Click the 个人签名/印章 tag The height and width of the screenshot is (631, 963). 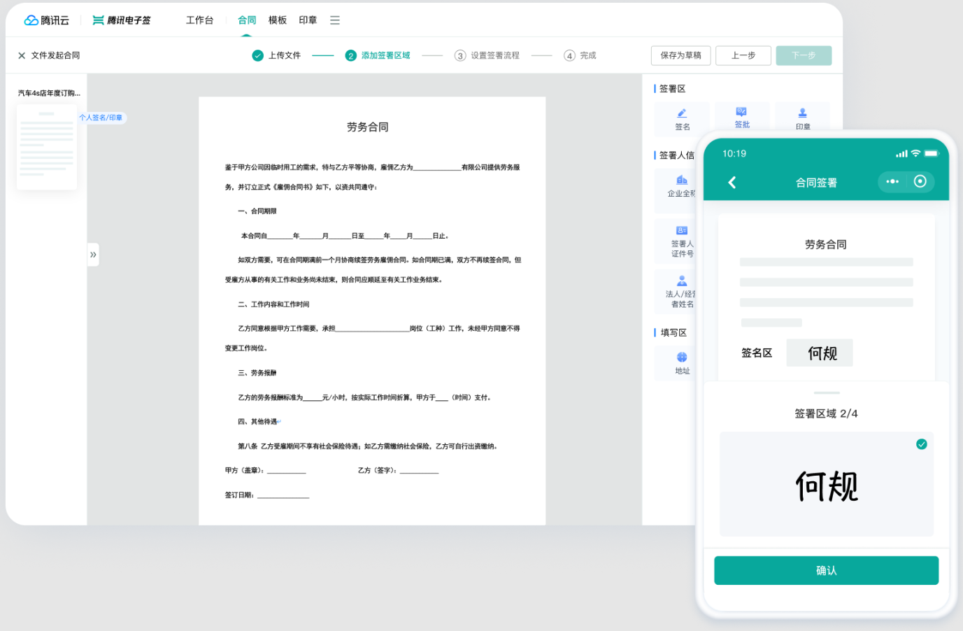click(101, 118)
